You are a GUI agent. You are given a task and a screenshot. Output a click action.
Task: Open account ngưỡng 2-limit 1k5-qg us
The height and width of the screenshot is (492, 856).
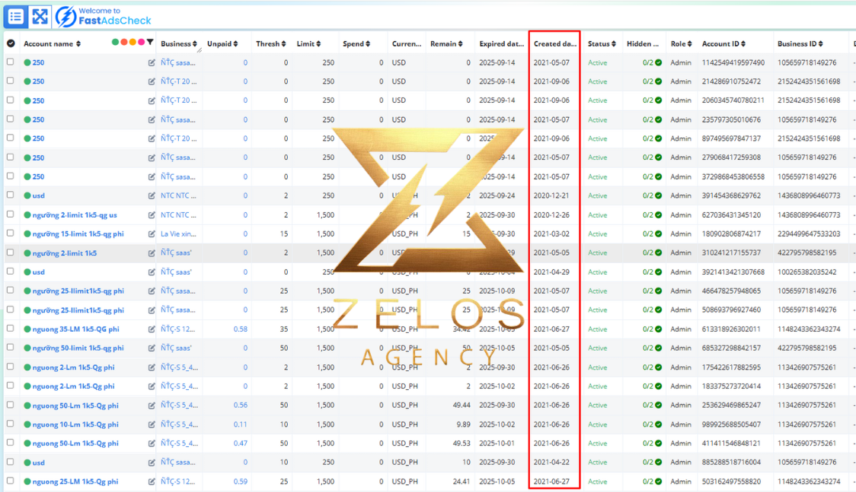click(x=75, y=214)
